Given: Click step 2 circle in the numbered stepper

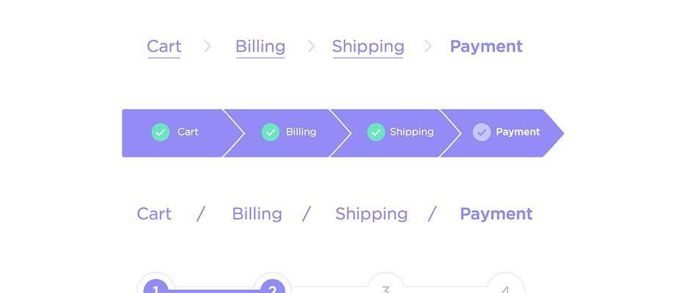Looking at the screenshot, I should coord(272,286).
